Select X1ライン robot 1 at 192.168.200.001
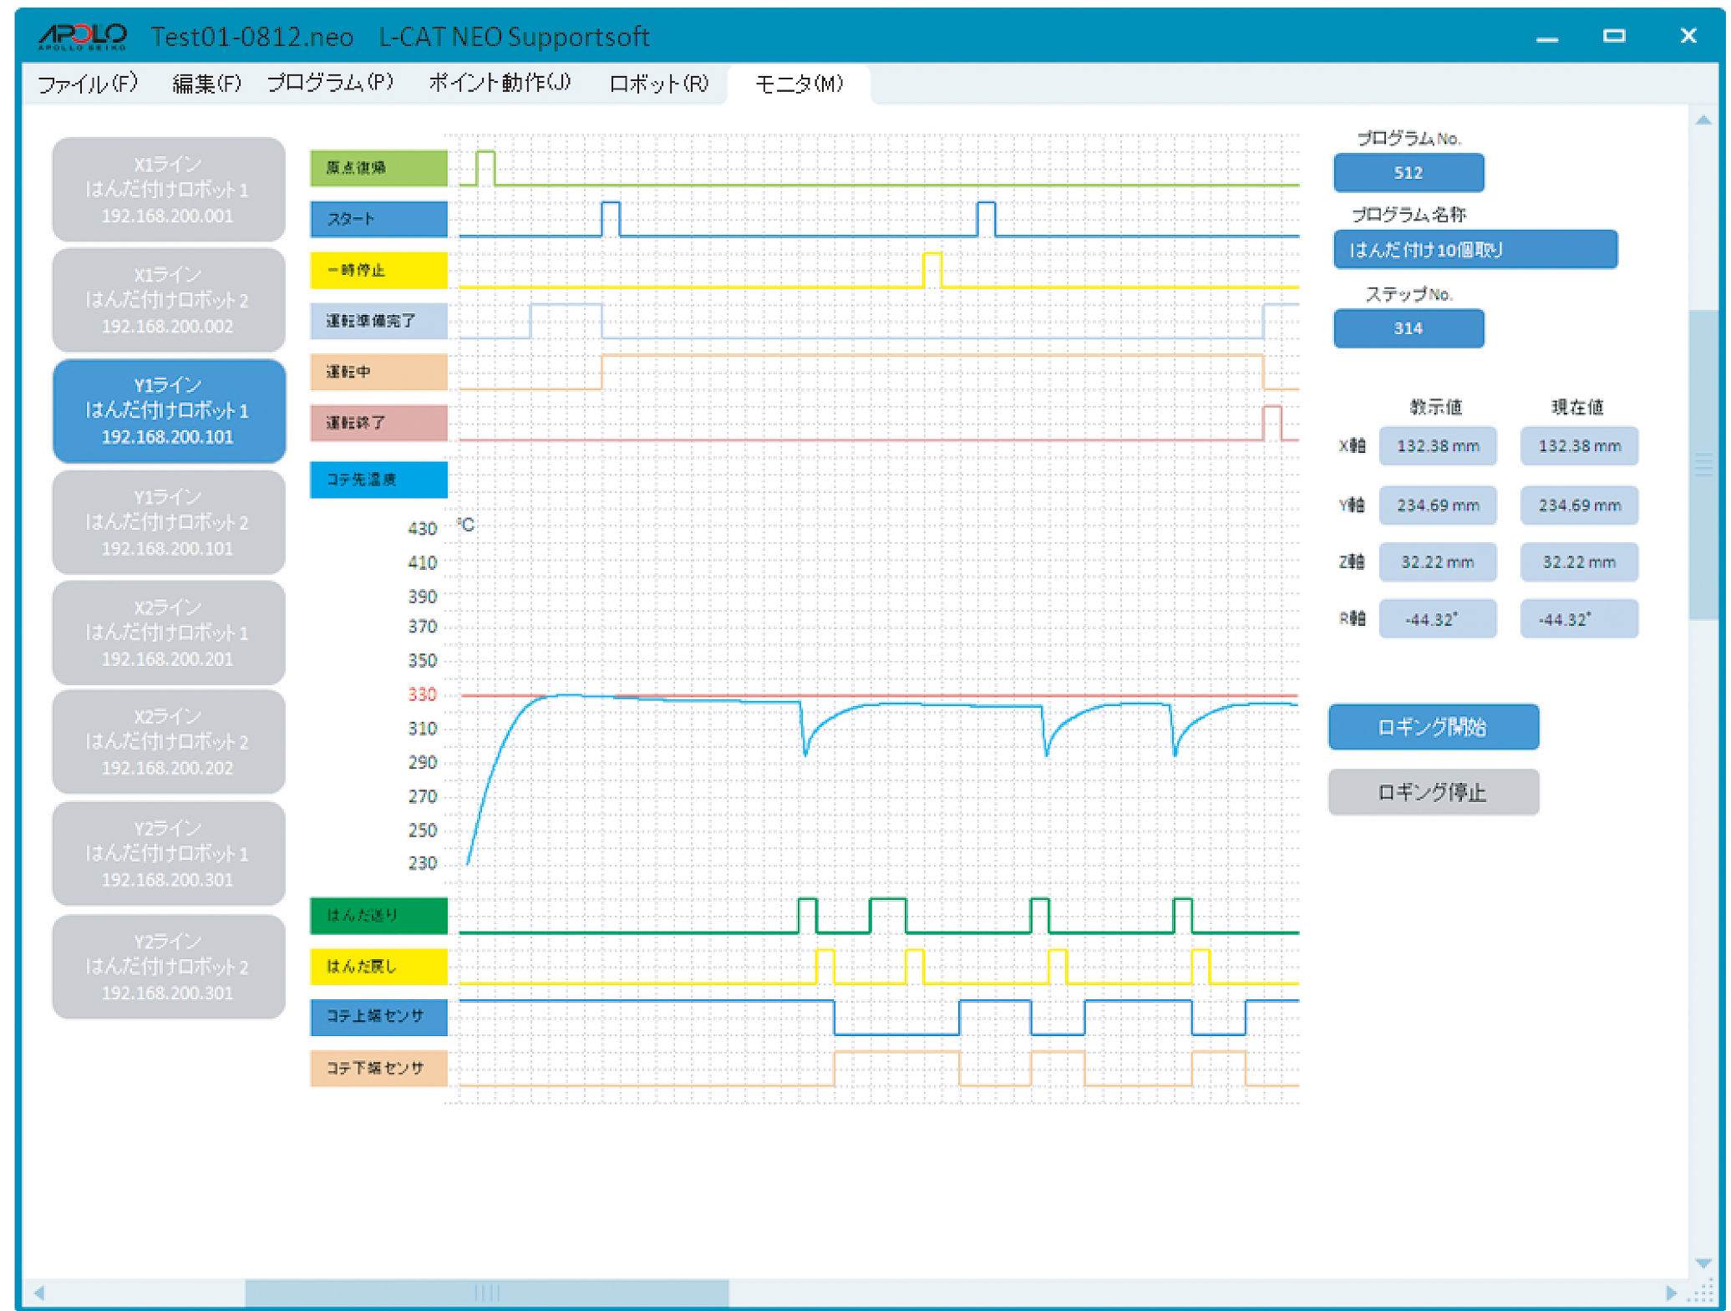 point(168,190)
